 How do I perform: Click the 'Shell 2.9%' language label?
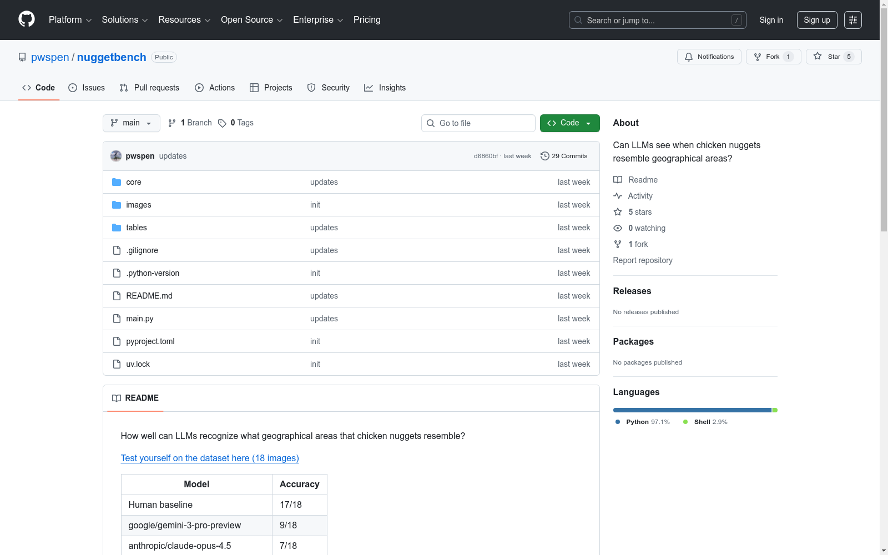705,422
